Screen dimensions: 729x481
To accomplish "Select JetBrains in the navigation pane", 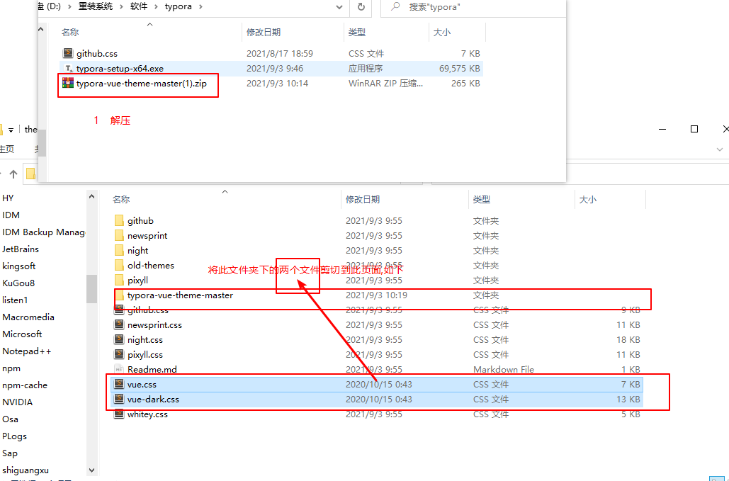I will (x=21, y=249).
